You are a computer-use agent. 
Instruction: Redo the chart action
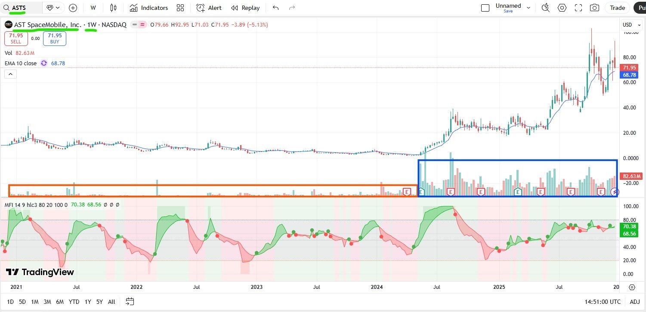click(x=292, y=8)
